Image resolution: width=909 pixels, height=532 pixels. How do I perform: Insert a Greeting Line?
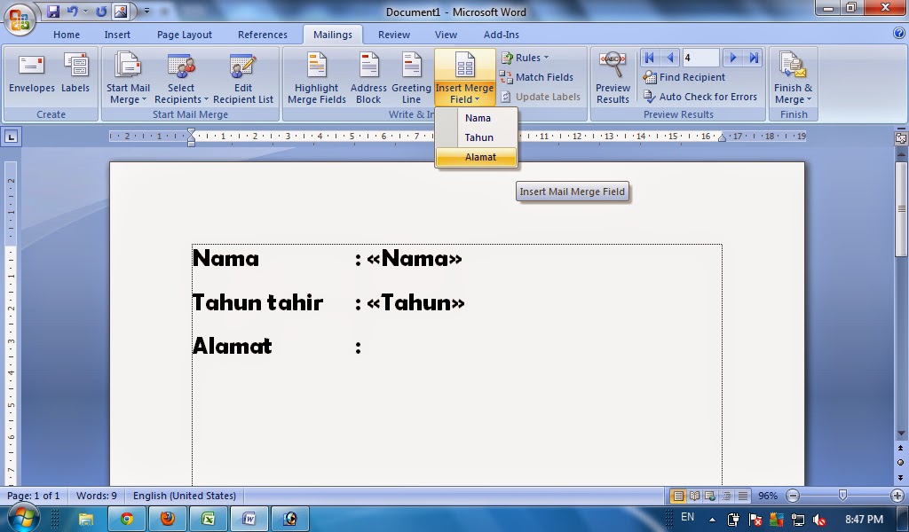point(410,76)
